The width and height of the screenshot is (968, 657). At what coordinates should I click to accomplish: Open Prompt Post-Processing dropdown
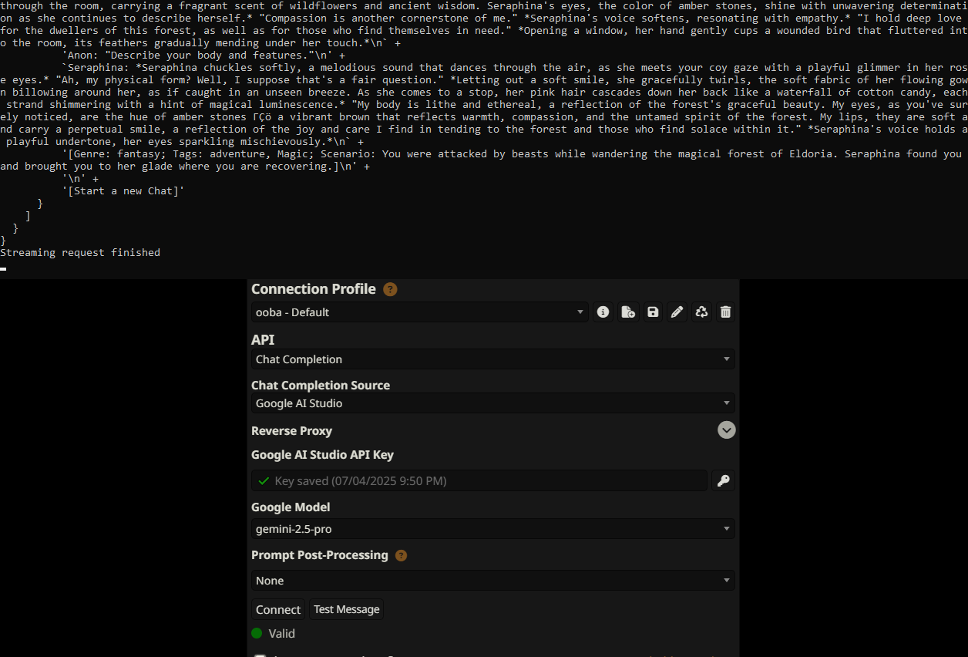pyautogui.click(x=493, y=580)
